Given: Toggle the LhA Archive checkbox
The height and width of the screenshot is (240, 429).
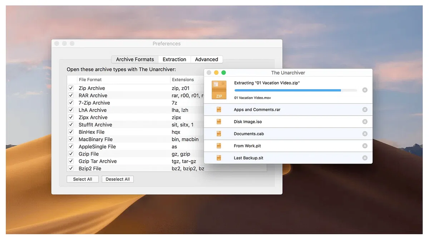Looking at the screenshot, I should (x=71, y=110).
